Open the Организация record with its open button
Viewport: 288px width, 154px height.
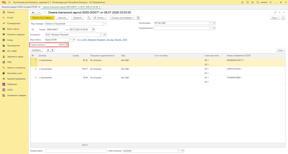click(214, 23)
